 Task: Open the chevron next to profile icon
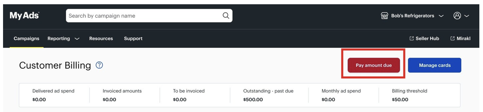[467, 16]
